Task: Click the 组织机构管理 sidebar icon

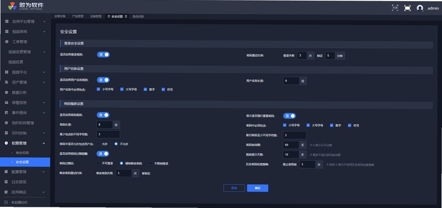Action: pyautogui.click(x=7, y=123)
